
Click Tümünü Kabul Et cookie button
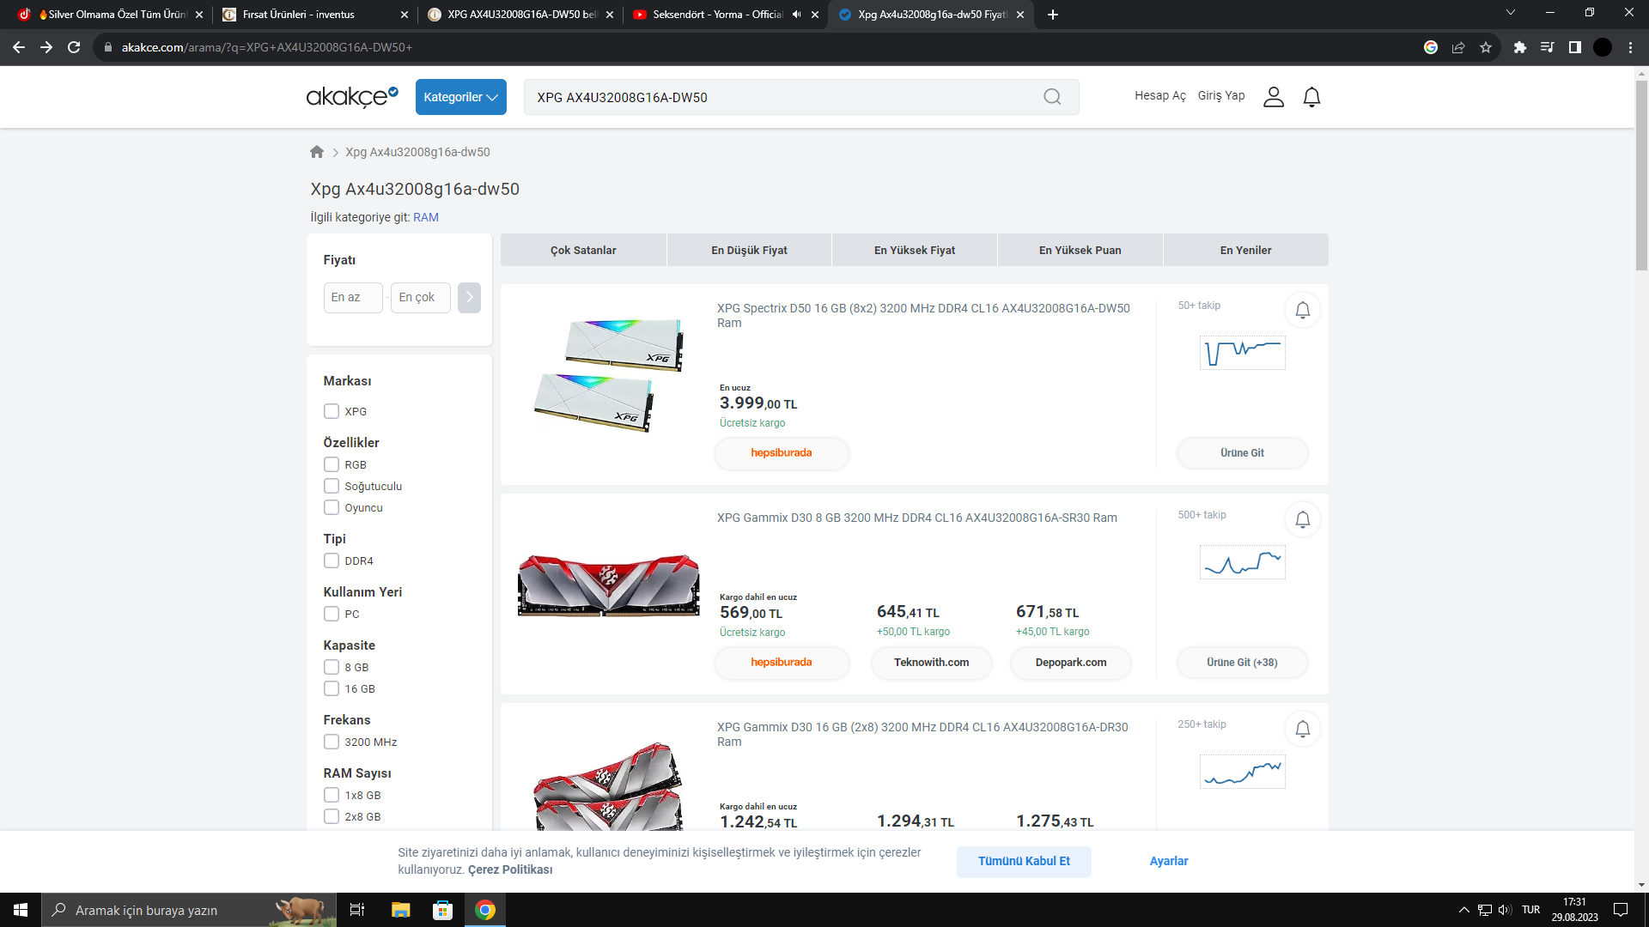pyautogui.click(x=1024, y=861)
